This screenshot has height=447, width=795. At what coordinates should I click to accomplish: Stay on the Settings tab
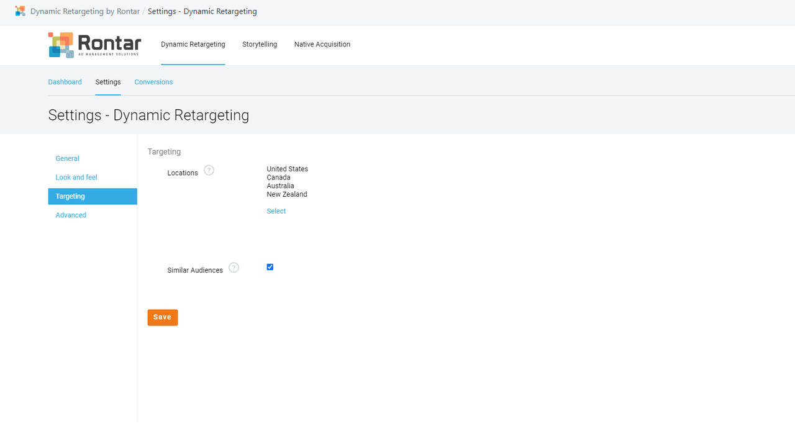(x=107, y=81)
